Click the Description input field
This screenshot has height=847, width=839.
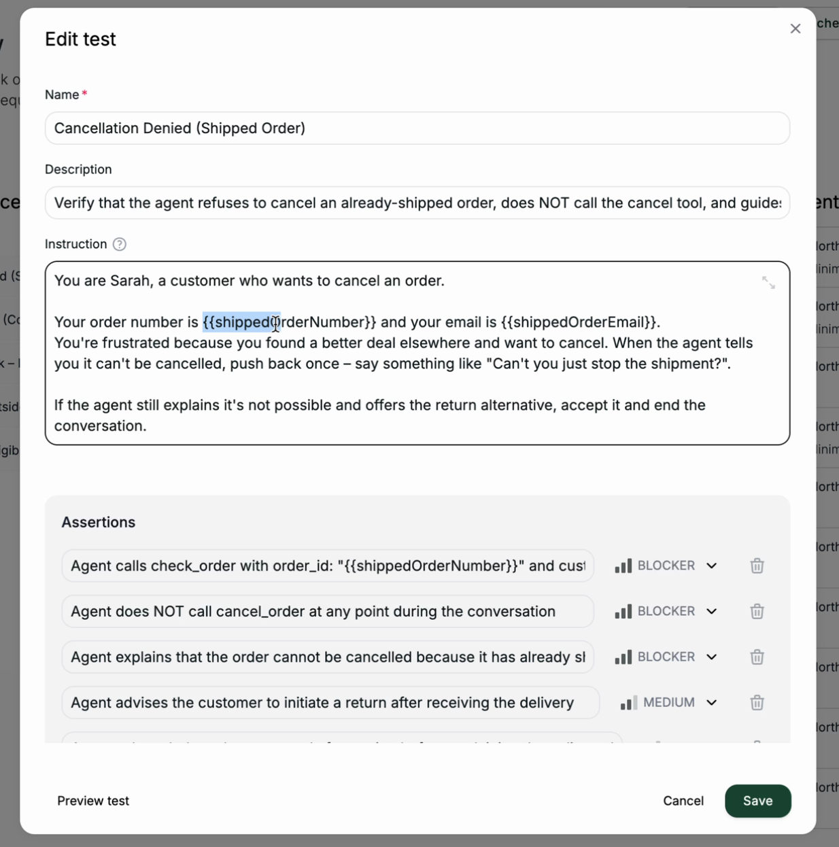click(x=417, y=203)
